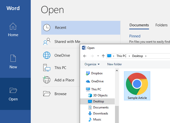Image resolution: width=170 pixels, height=123 pixels.
Task: Select the Sample Article file thumbnail
Action: pyautogui.click(x=137, y=84)
